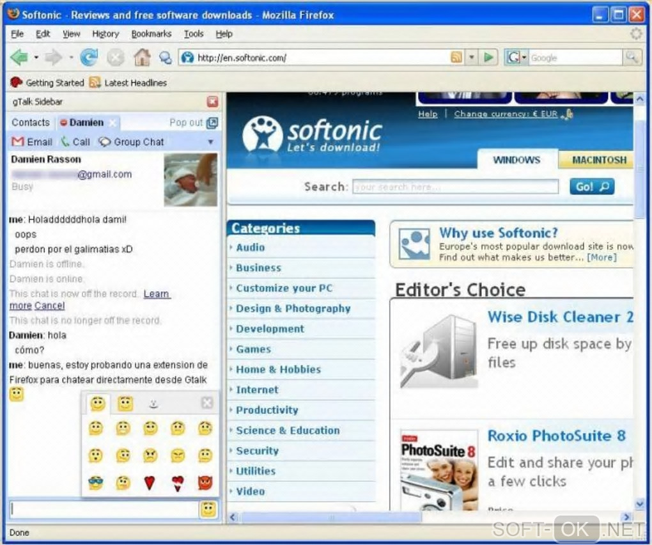Viewport: 652px width, 545px height.
Task: Select the WINDOWS platform tab
Action: click(x=516, y=160)
